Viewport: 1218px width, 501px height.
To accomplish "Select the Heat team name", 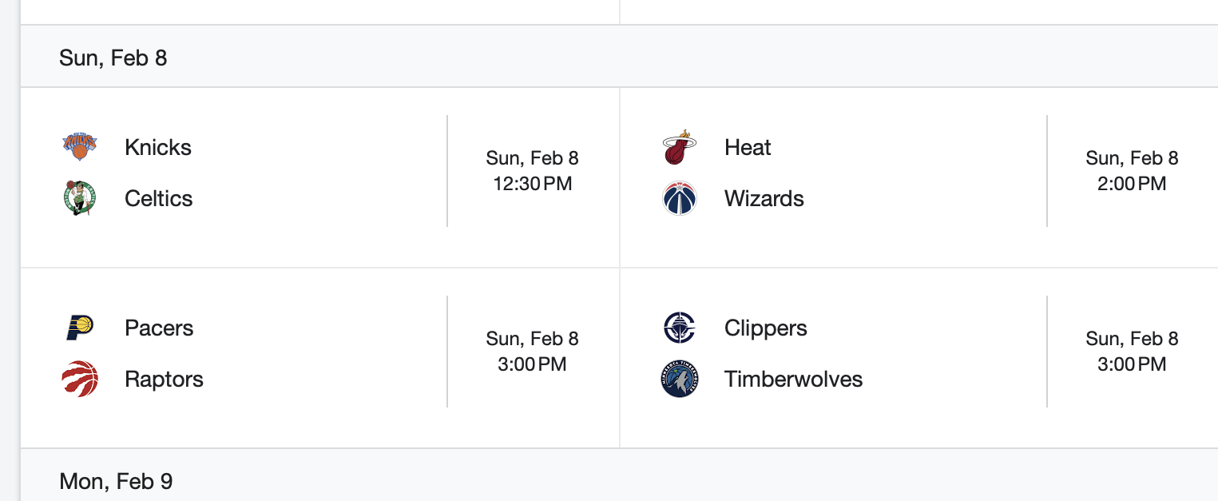I will [748, 147].
